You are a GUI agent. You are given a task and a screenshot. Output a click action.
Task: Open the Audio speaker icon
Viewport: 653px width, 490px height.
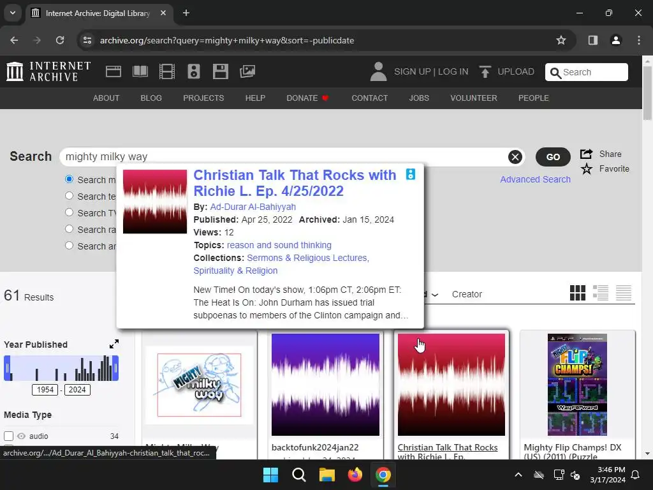[x=194, y=71]
